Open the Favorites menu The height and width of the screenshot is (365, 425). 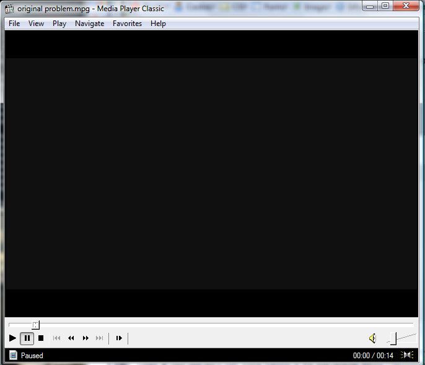click(127, 24)
